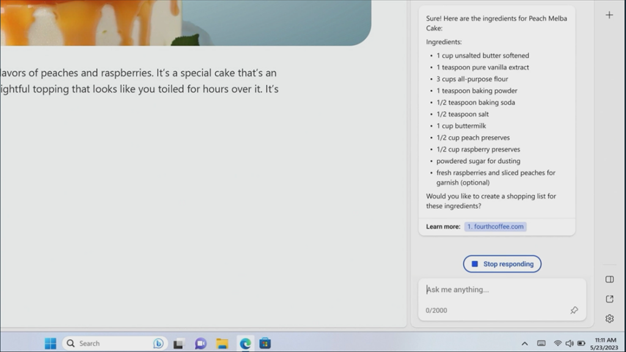Click the '0/2000' character counter

click(x=436, y=310)
